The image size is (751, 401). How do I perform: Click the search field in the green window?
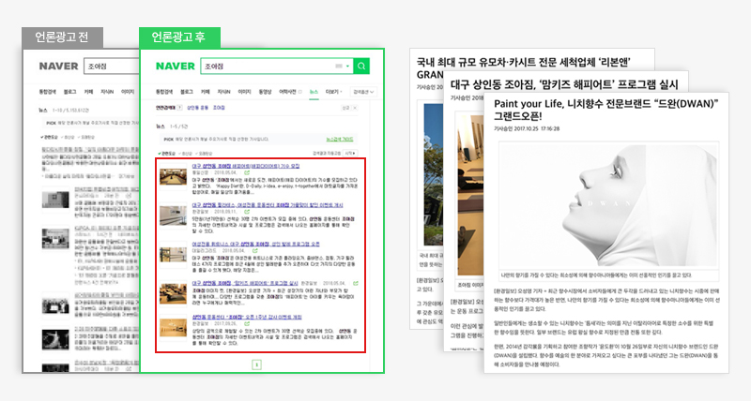tap(276, 66)
